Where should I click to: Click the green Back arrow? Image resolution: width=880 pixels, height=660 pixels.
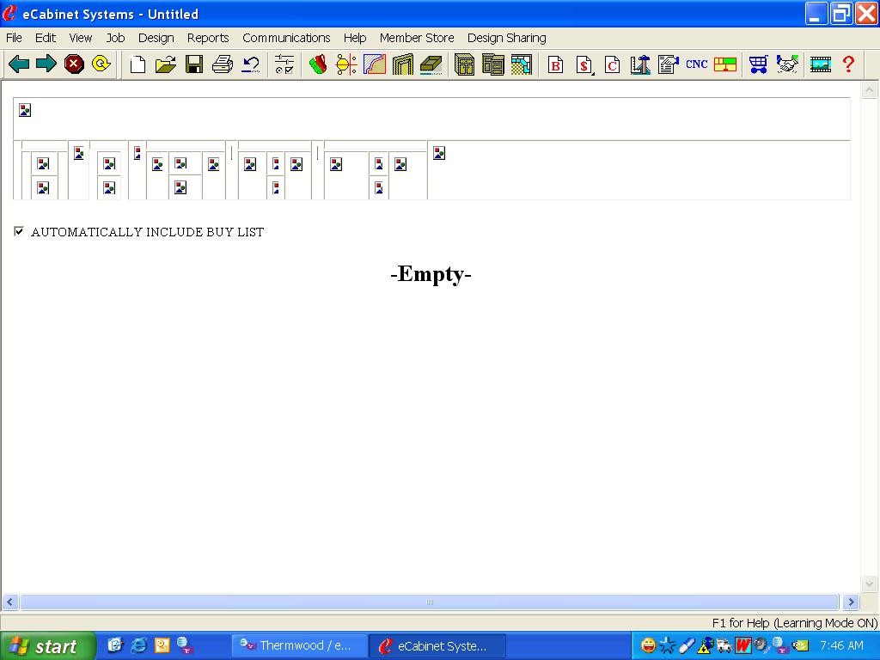(x=19, y=64)
